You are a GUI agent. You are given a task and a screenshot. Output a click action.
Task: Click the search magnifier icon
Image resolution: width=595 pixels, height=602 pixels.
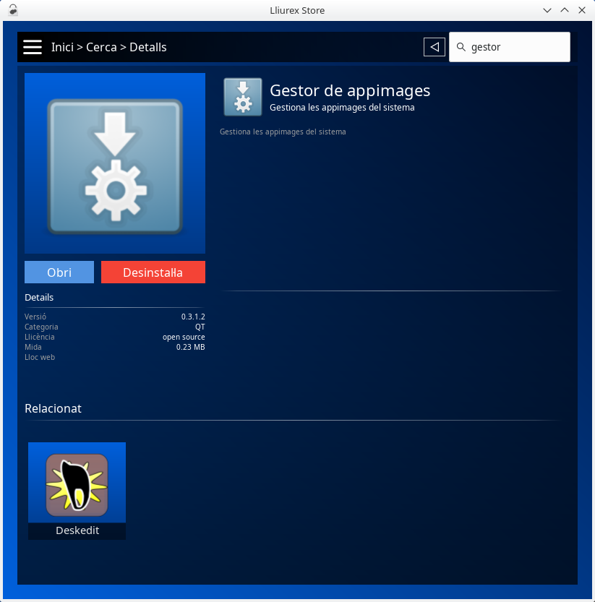461,47
